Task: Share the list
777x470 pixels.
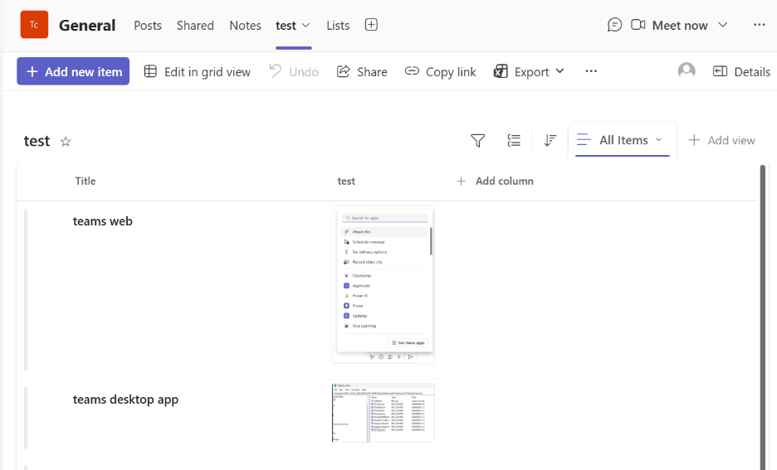Action: pyautogui.click(x=372, y=72)
